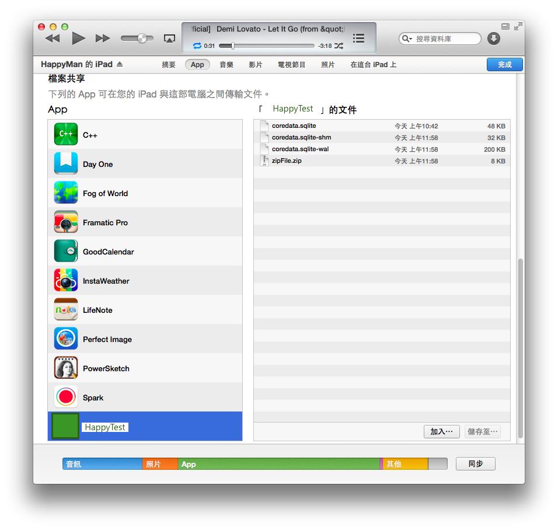Click the 完成 button
The width and height of the screenshot is (558, 530).
(504, 65)
